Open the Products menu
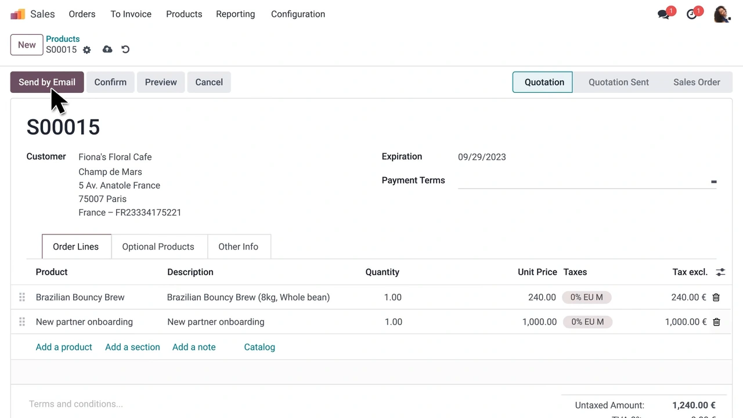Screen dimensions: 743x418 184,14
